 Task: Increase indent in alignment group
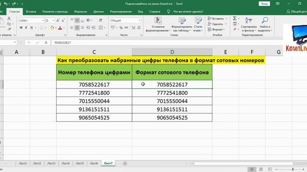pos(94,28)
